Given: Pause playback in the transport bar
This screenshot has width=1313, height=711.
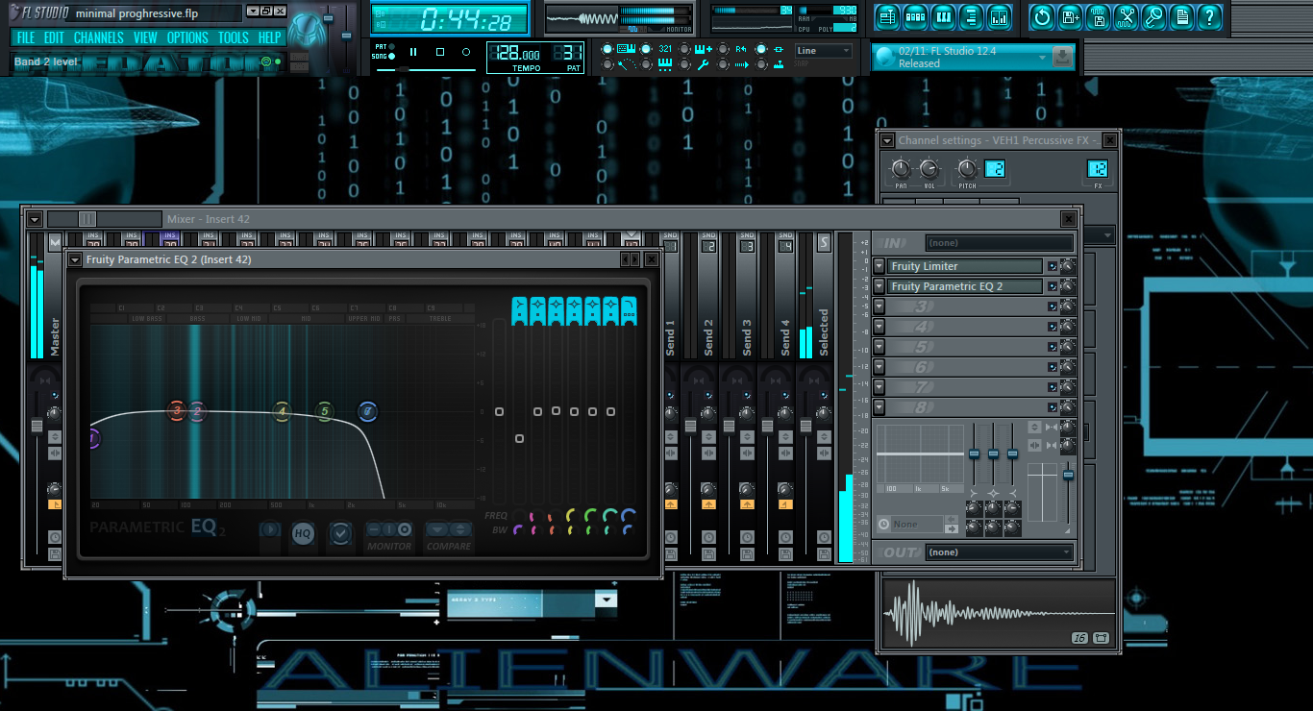Looking at the screenshot, I should tap(413, 52).
